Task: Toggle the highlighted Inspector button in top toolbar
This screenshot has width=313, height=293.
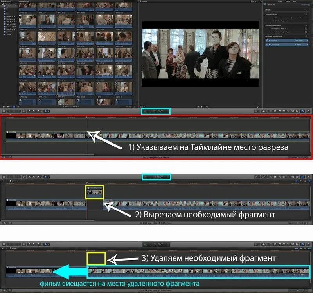Action: pyautogui.click(x=302, y=111)
